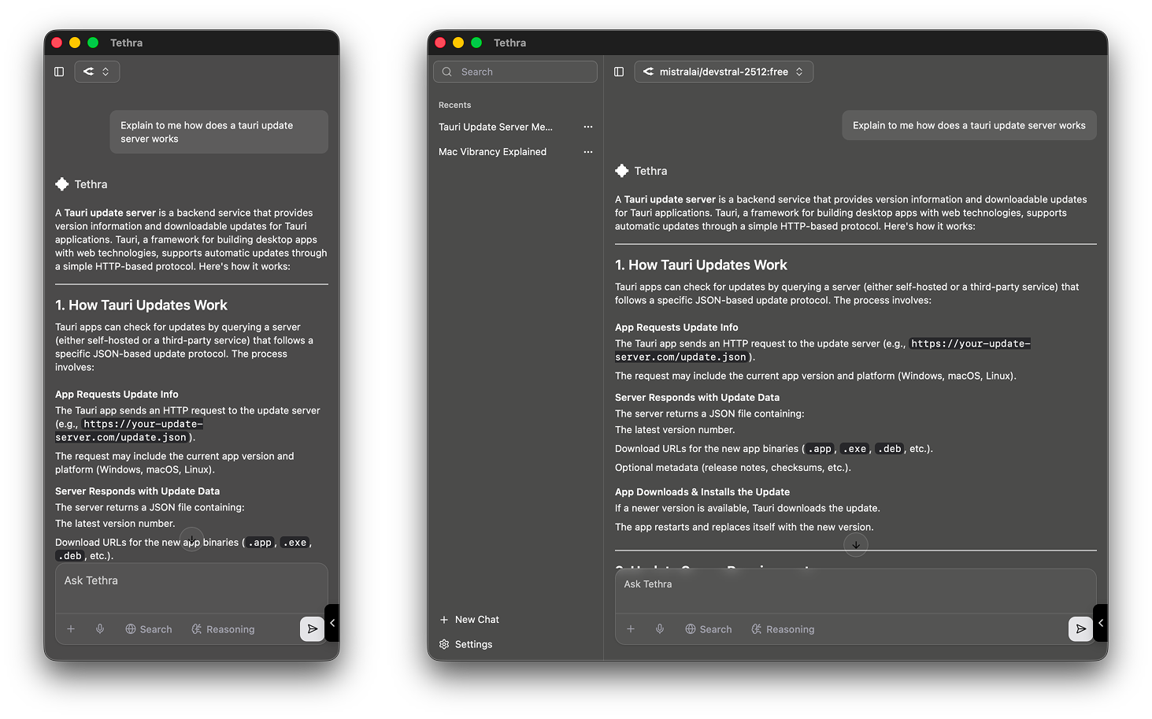Open the ellipsis menu for Mac Vibrancy Explained
Viewport: 1152px width, 719px height.
pyautogui.click(x=587, y=151)
